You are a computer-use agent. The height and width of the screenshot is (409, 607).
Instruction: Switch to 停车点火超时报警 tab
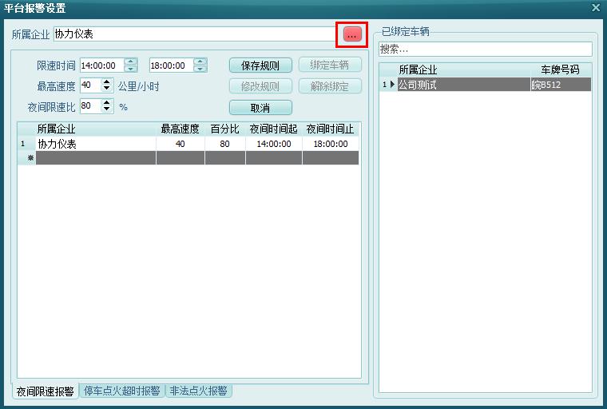[x=121, y=391]
